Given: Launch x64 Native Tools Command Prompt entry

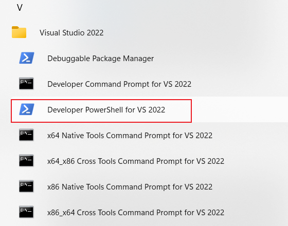Looking at the screenshot, I should coord(130,136).
